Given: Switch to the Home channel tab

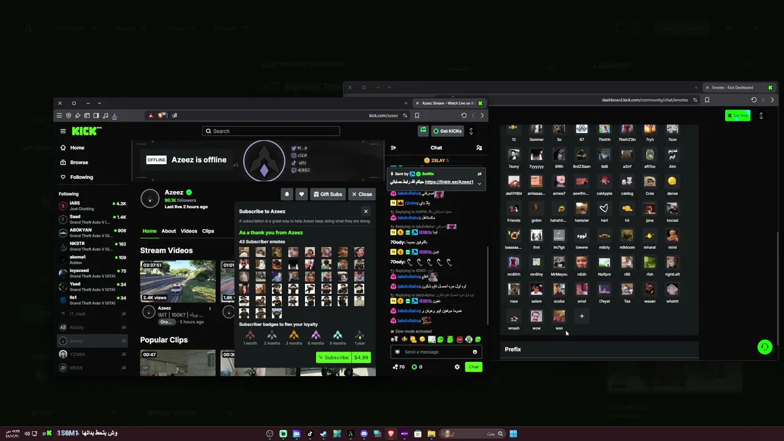Looking at the screenshot, I should (x=149, y=231).
